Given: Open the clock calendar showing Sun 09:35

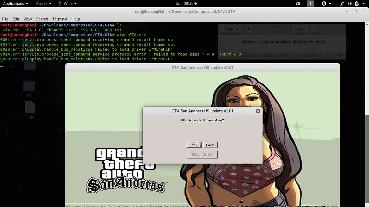Looking at the screenshot, I should 186,4.
